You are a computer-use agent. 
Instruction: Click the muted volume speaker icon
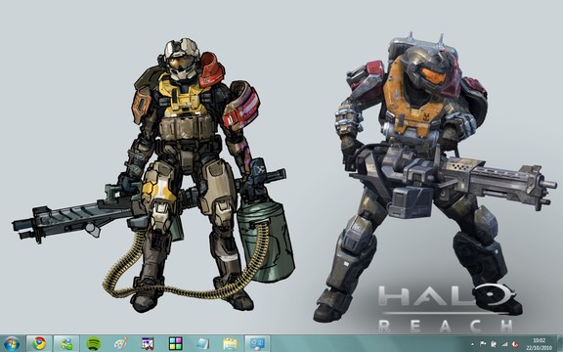tap(515, 344)
